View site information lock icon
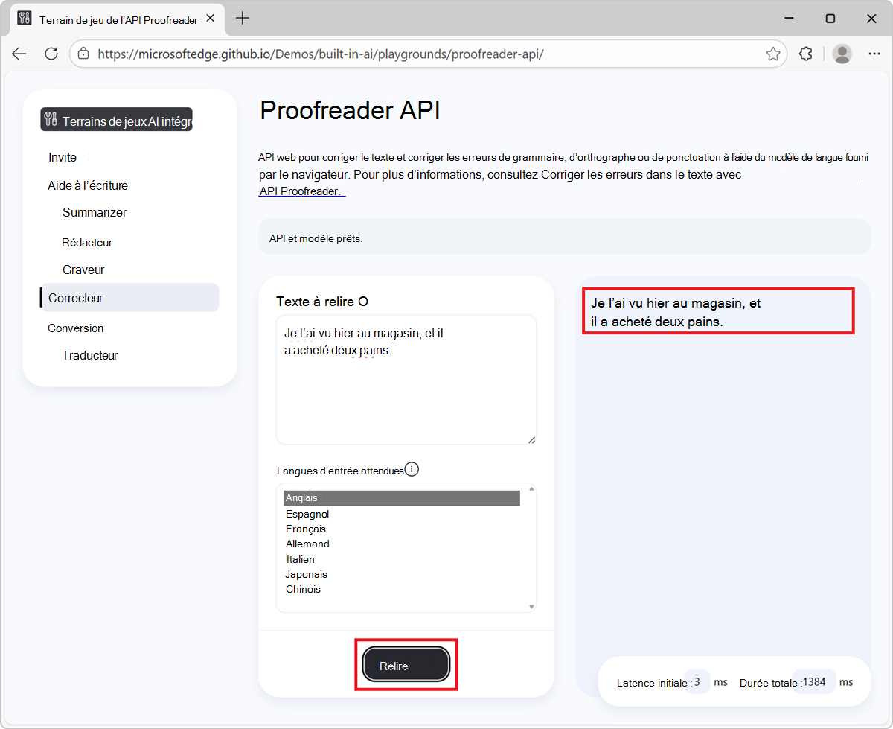This screenshot has width=893, height=729. point(83,54)
